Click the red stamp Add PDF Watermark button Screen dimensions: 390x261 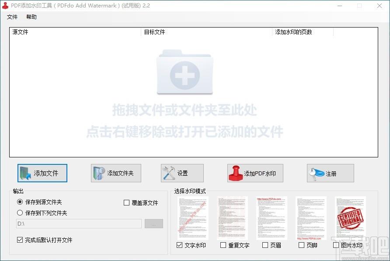pos(255,173)
